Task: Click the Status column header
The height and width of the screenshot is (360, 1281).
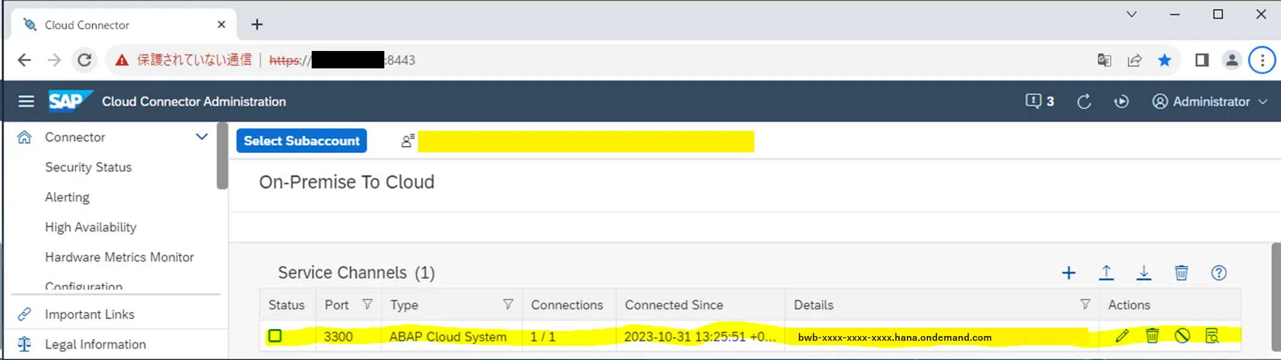Action: tap(286, 305)
